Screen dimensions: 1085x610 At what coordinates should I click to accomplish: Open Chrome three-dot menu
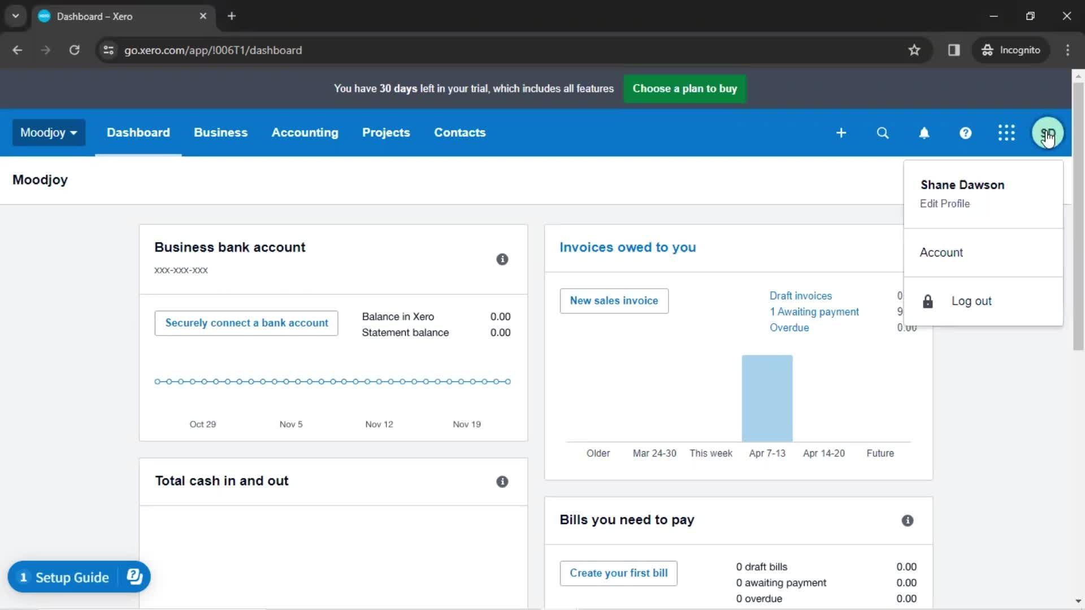click(1067, 50)
